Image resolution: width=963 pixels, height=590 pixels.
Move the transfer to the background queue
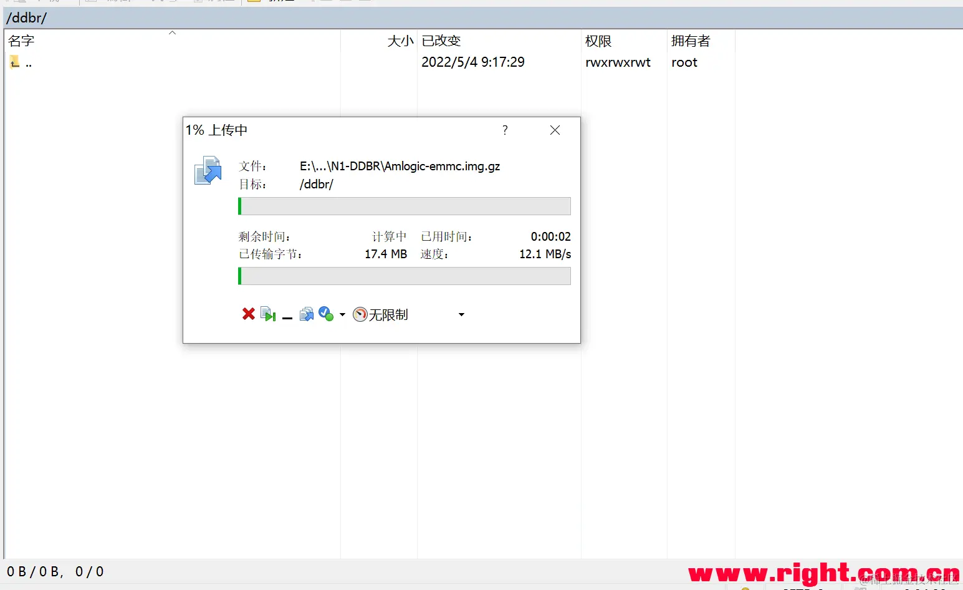click(x=306, y=314)
